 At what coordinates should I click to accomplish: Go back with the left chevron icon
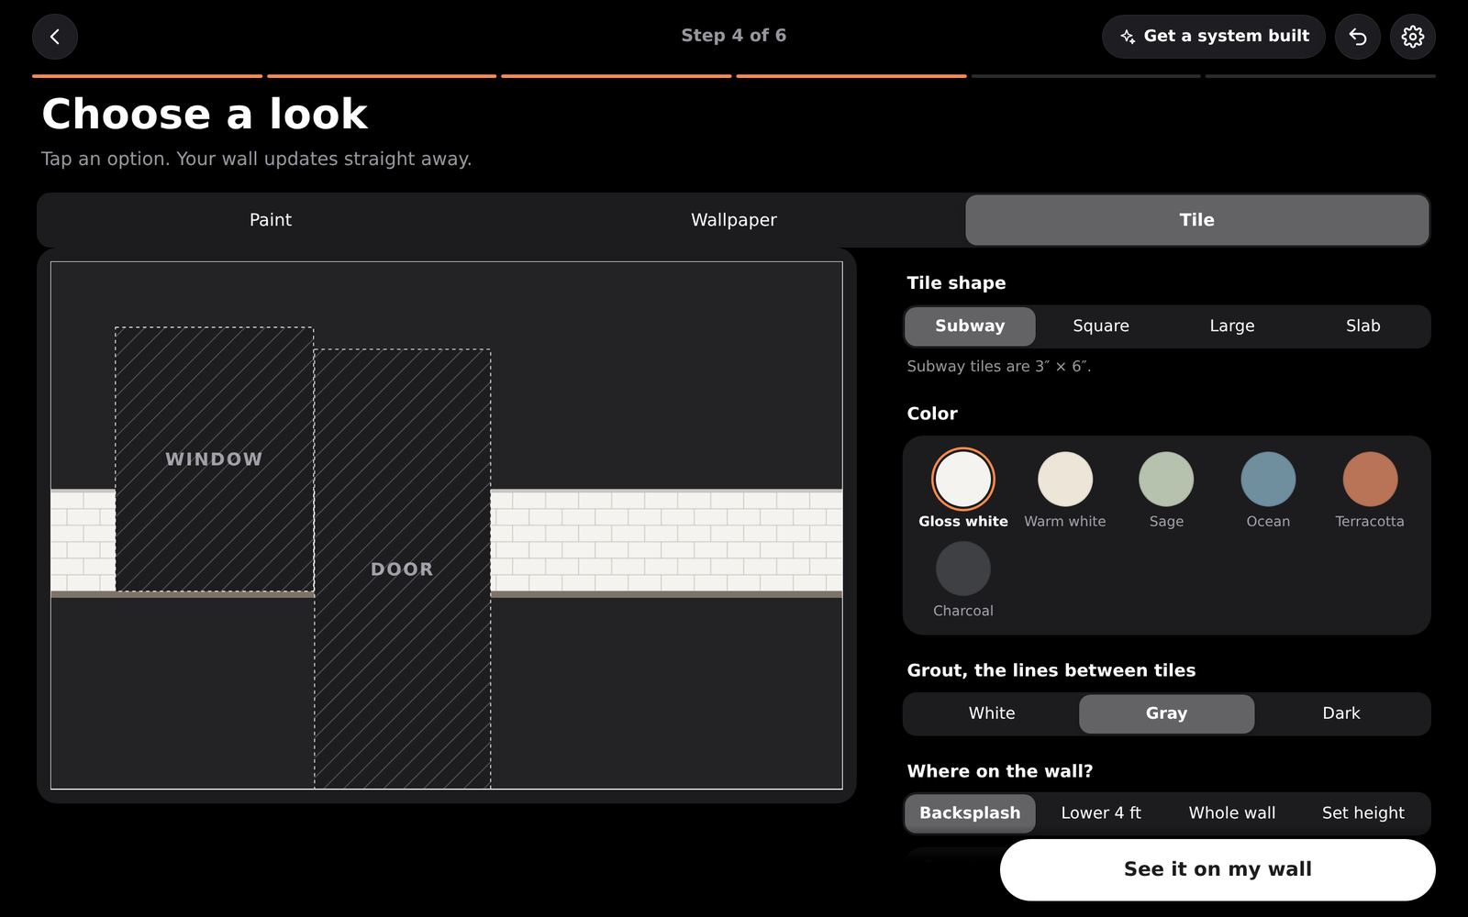(x=55, y=37)
